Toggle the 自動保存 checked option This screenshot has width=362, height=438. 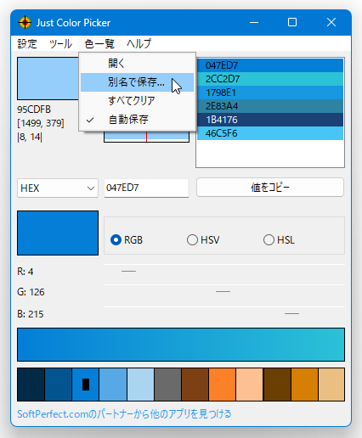coord(137,120)
